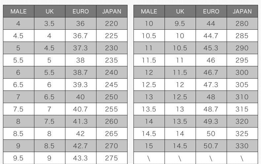
Task: Click the Japan size 275 cell
Action: [111, 158]
